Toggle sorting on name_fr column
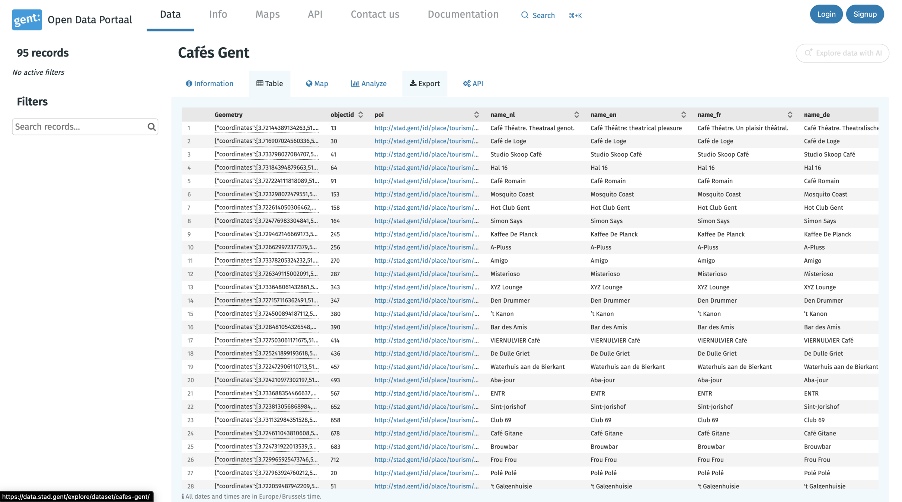This screenshot has width=902, height=502. [790, 115]
